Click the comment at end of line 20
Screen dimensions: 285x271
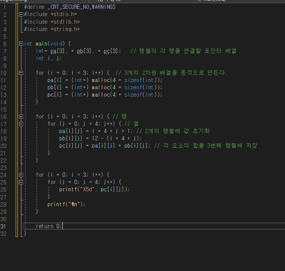click(x=206, y=146)
